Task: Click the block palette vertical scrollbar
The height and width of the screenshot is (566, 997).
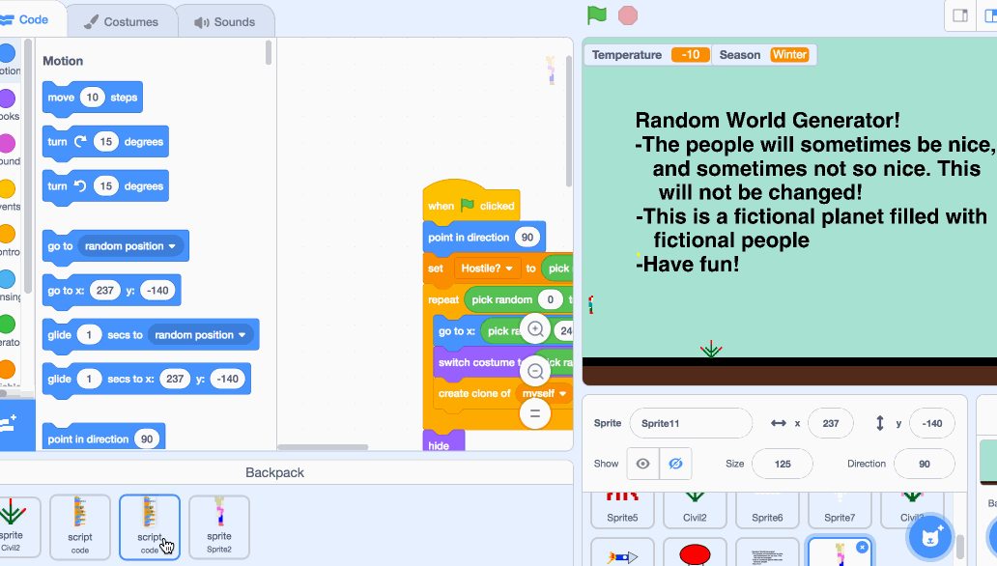Action: click(269, 53)
